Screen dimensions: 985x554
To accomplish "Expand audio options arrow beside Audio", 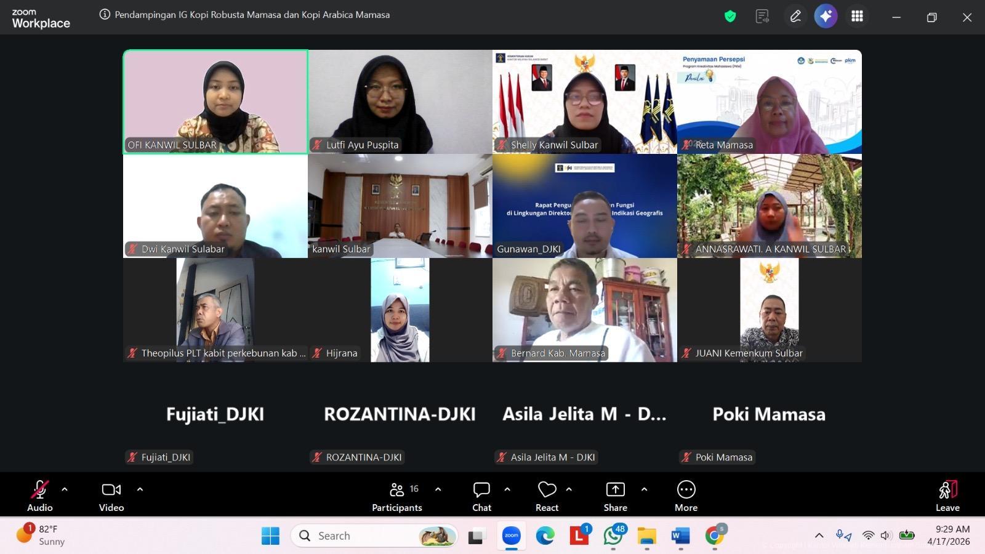I will [65, 489].
